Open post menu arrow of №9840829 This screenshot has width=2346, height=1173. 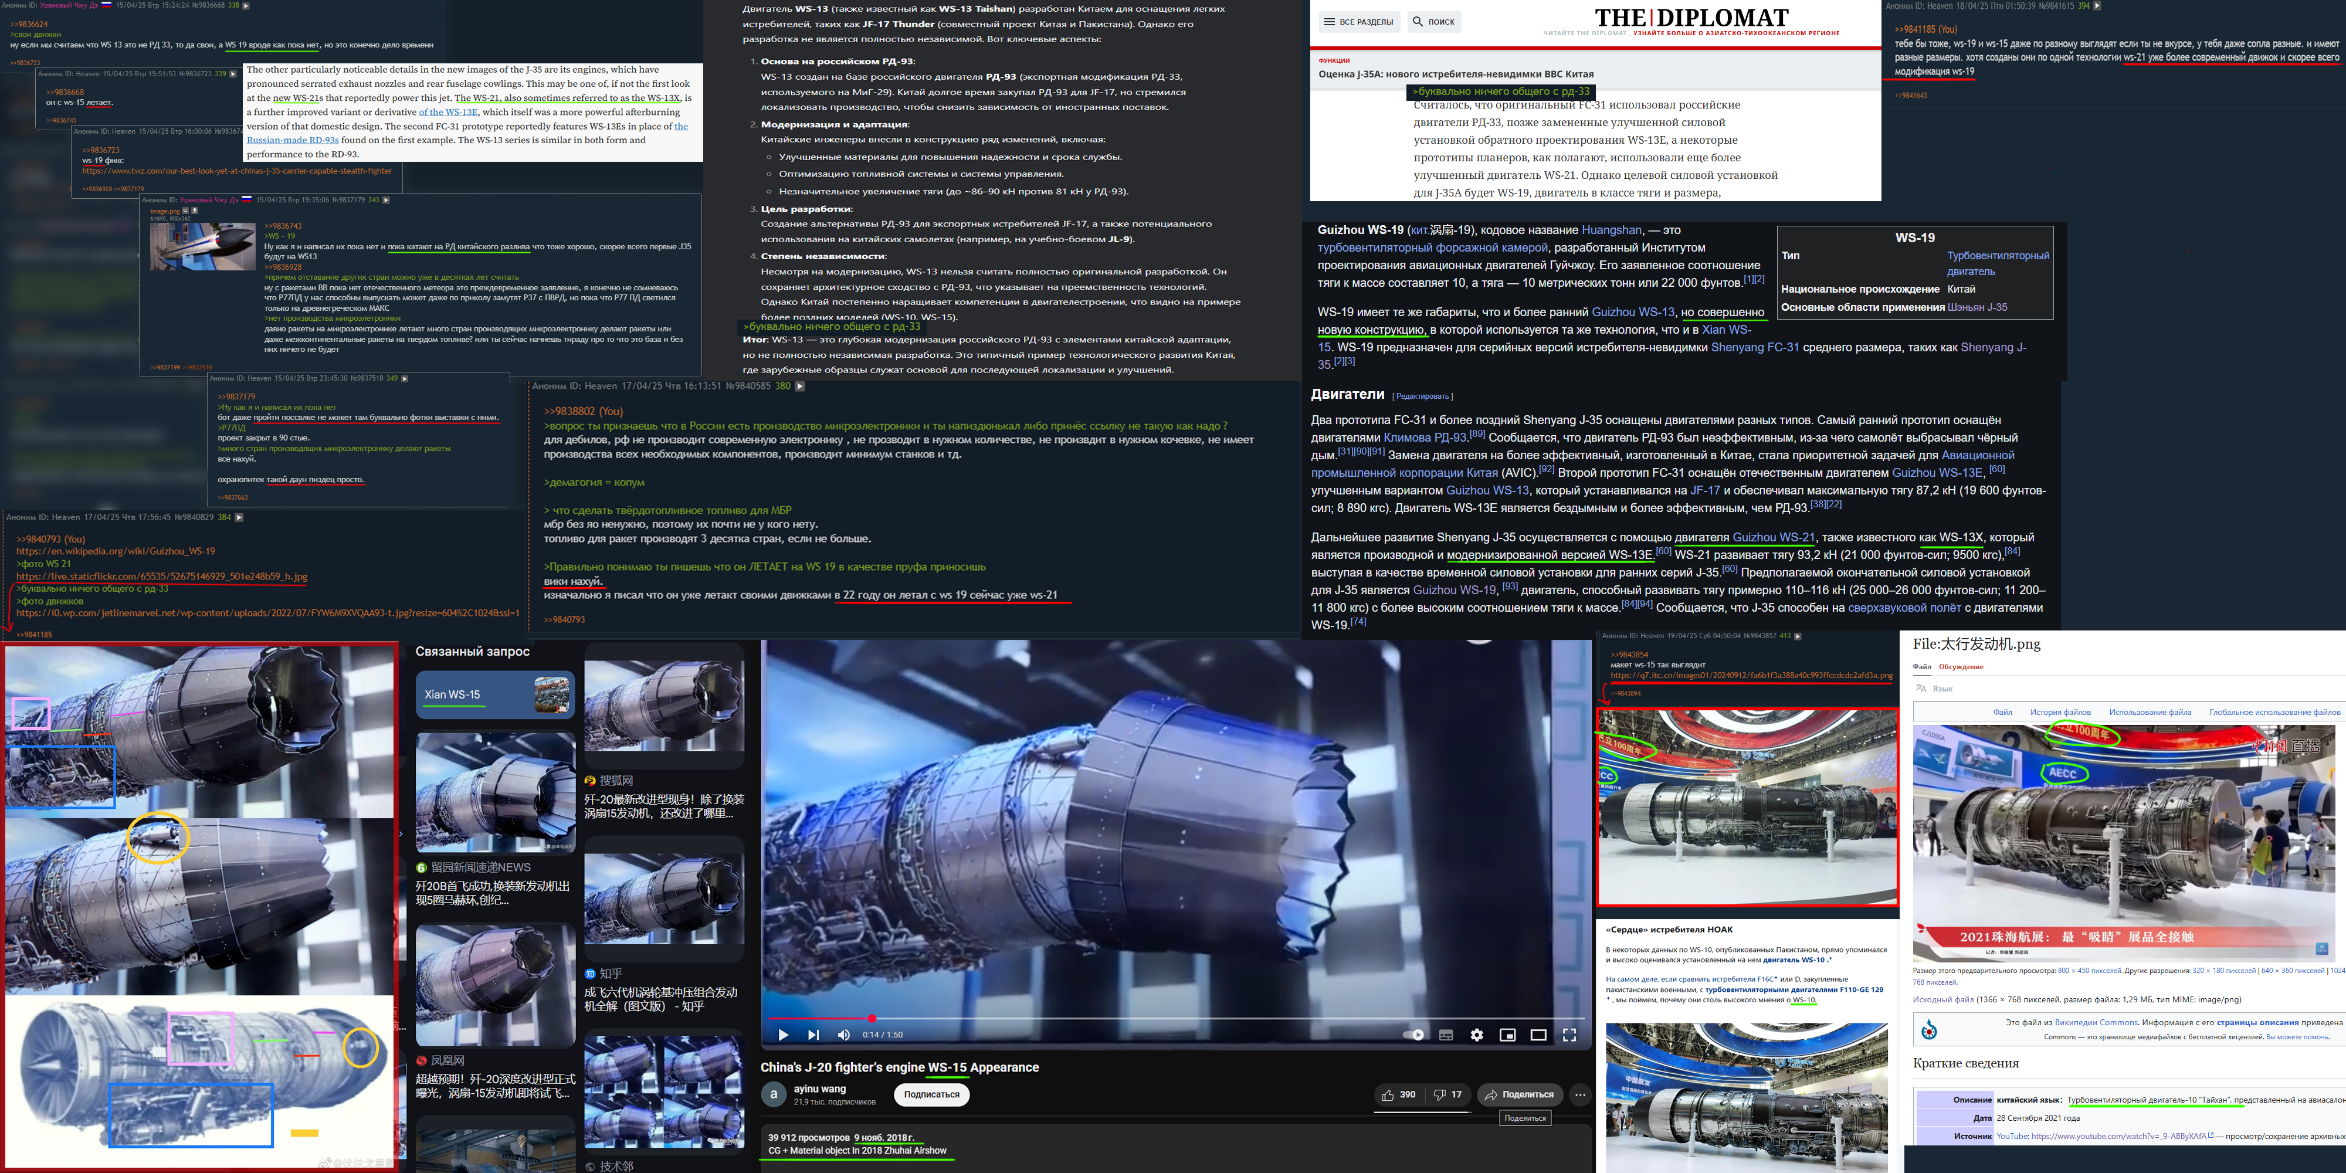(239, 517)
